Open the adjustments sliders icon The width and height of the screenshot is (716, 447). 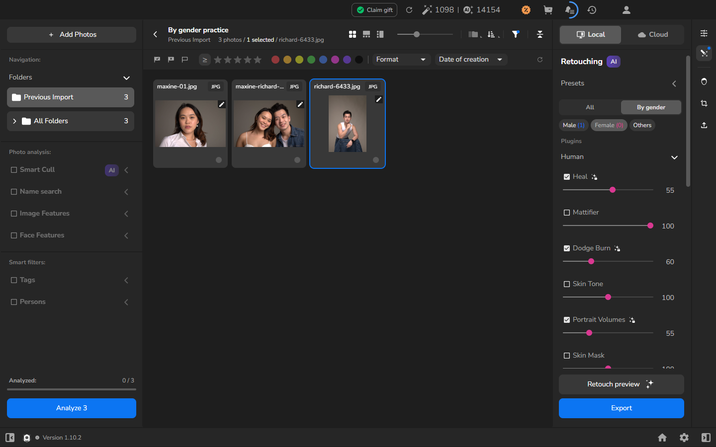(704, 33)
